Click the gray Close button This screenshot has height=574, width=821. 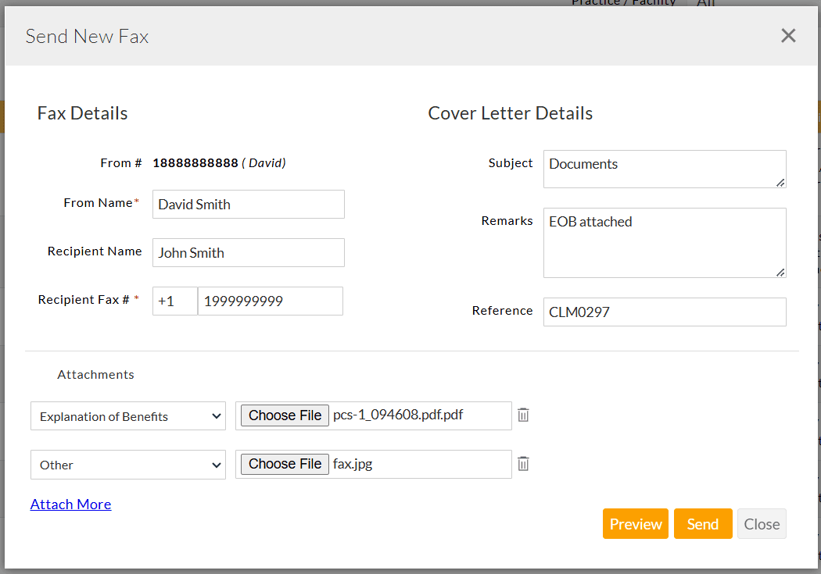762,524
